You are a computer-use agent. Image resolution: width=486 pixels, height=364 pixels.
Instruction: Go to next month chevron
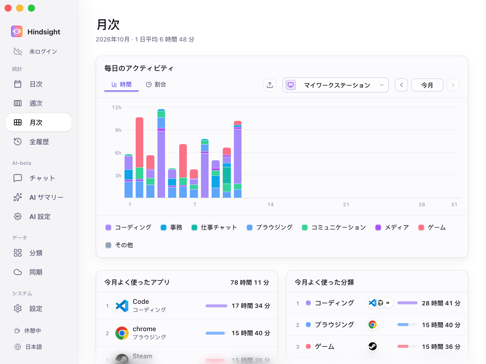pos(453,85)
